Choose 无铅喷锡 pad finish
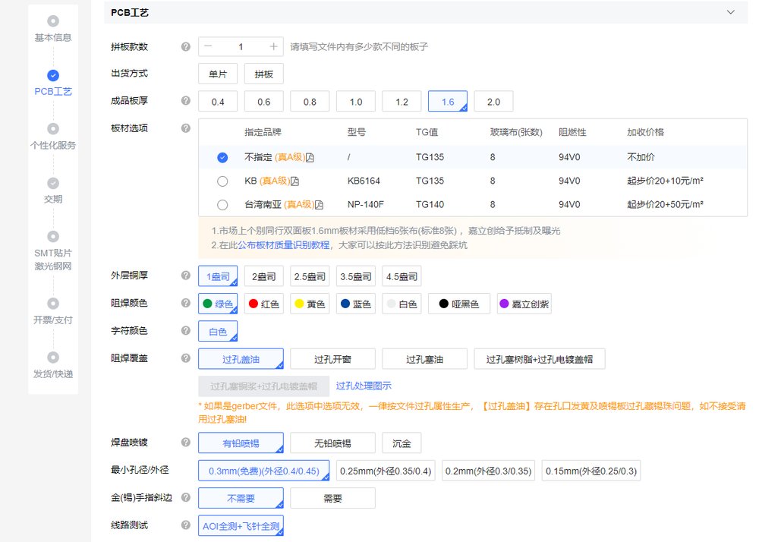This screenshot has width=759, height=542. (x=332, y=443)
